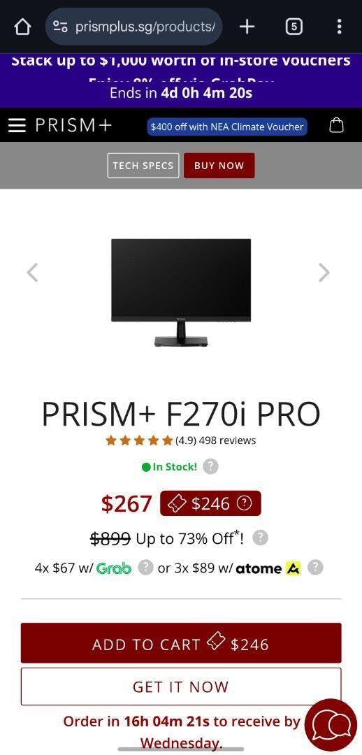Click the help icon beside In Stock

point(210,466)
